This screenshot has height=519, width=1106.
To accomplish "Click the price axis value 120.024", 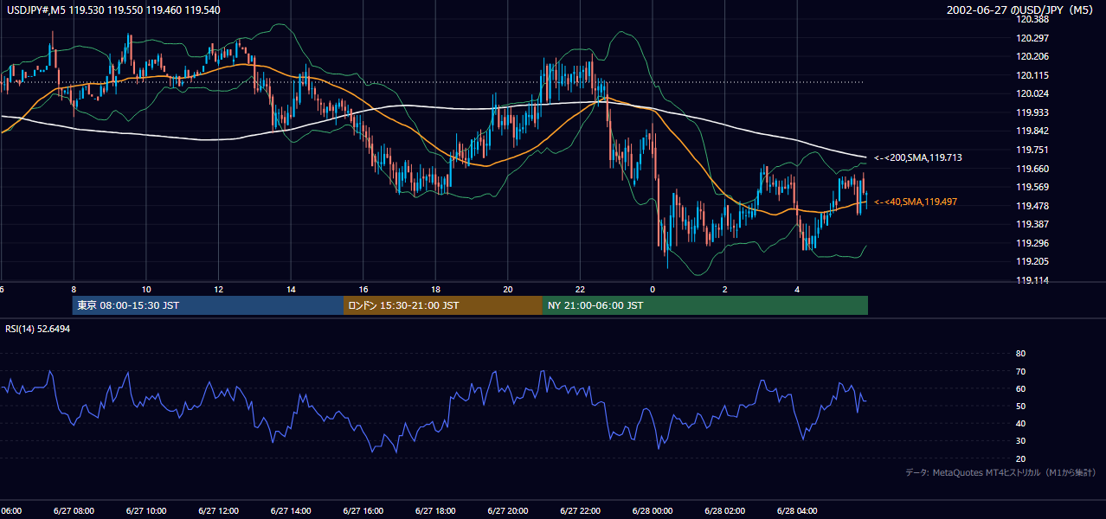I will [x=1033, y=93].
